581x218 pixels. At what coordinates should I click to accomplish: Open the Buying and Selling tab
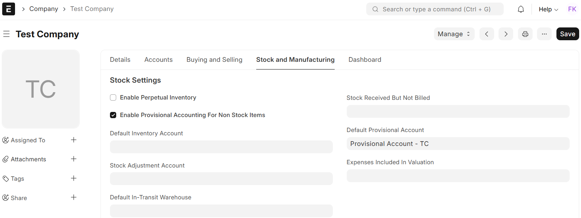(214, 60)
